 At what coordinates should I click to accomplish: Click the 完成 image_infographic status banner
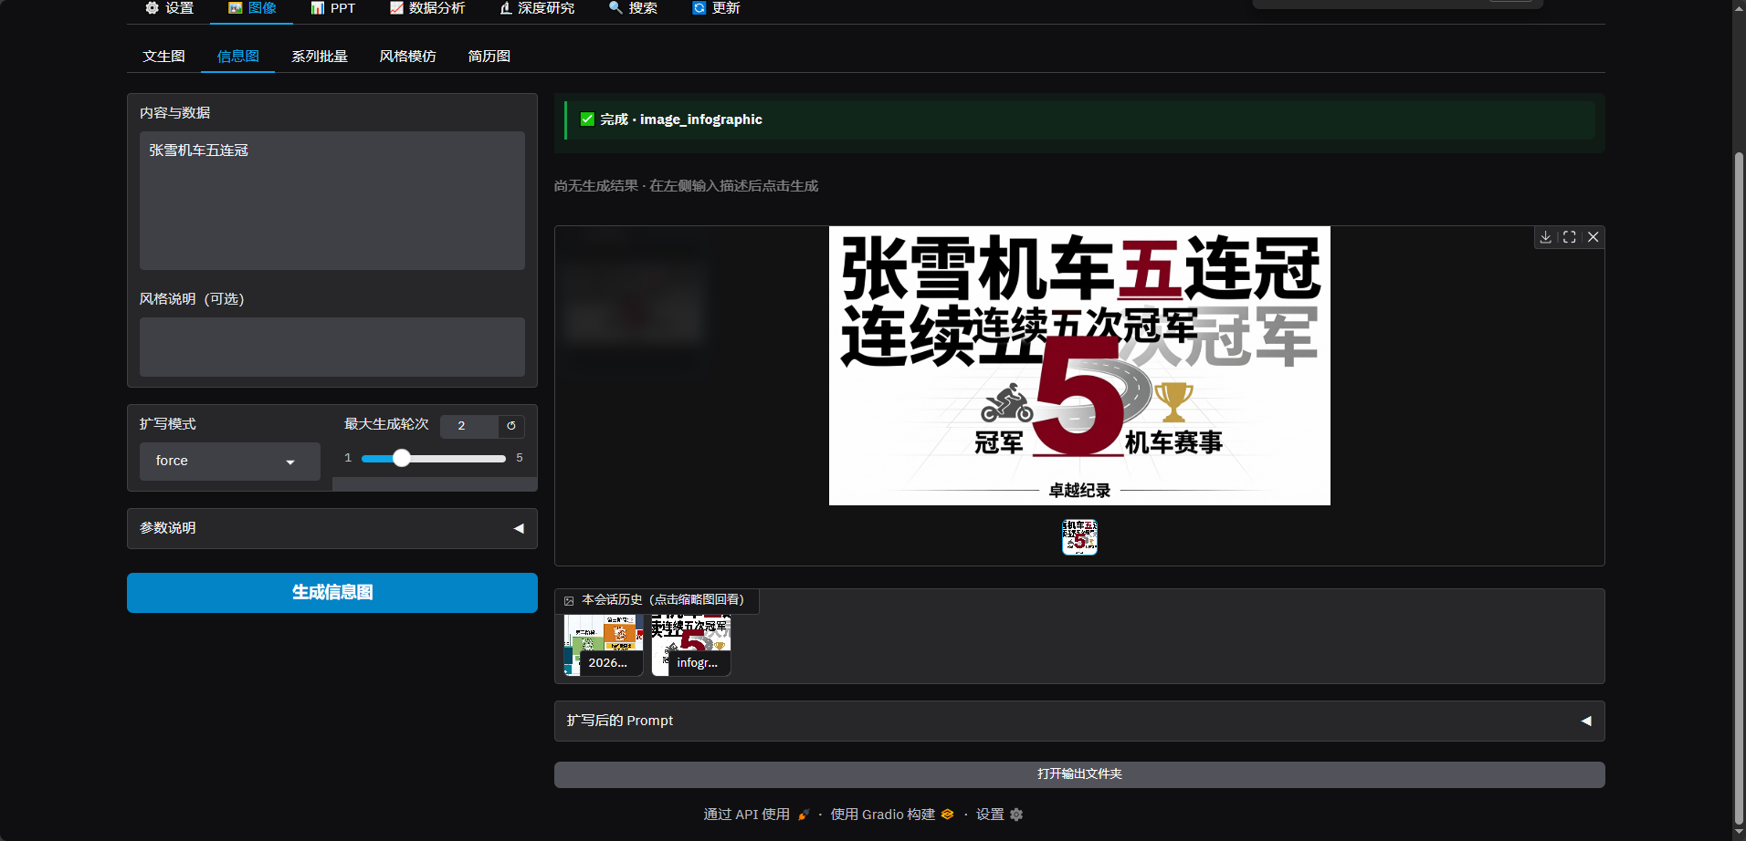pos(1079,119)
